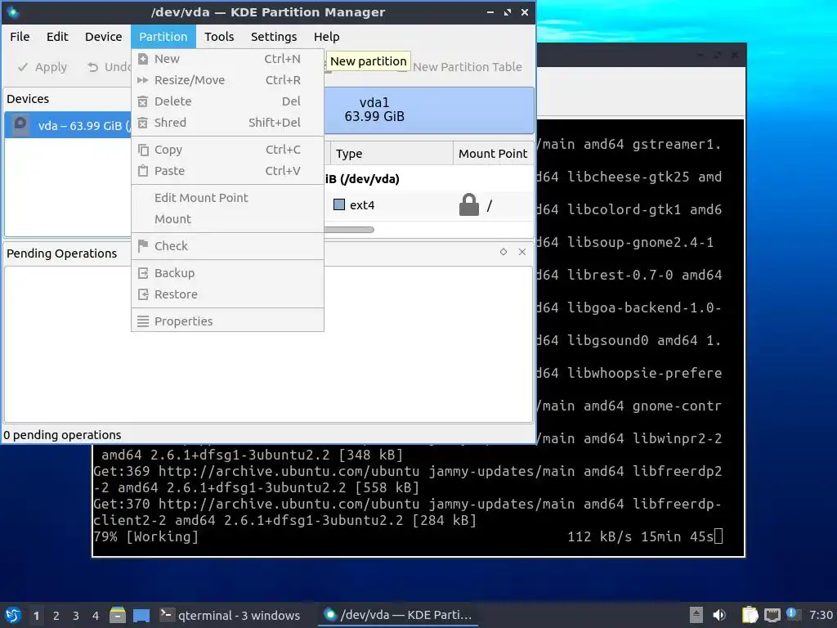Screen dimensions: 837x628
Task: Click Paste in the Partition menu
Action: 227,171
